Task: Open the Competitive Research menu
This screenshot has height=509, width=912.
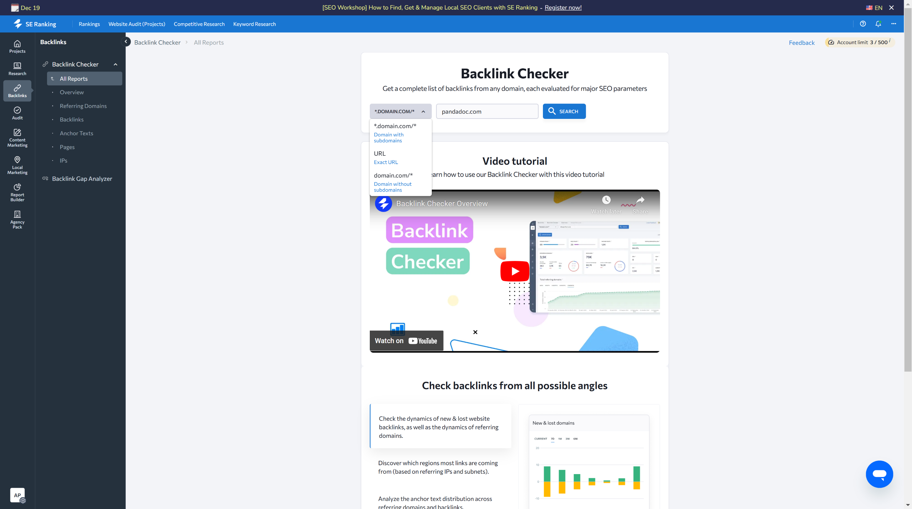Action: (199, 24)
